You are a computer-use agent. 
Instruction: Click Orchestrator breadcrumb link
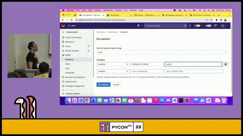(113, 32)
